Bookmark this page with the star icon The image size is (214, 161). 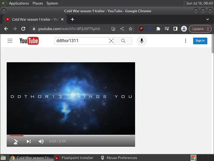(x=131, y=29)
